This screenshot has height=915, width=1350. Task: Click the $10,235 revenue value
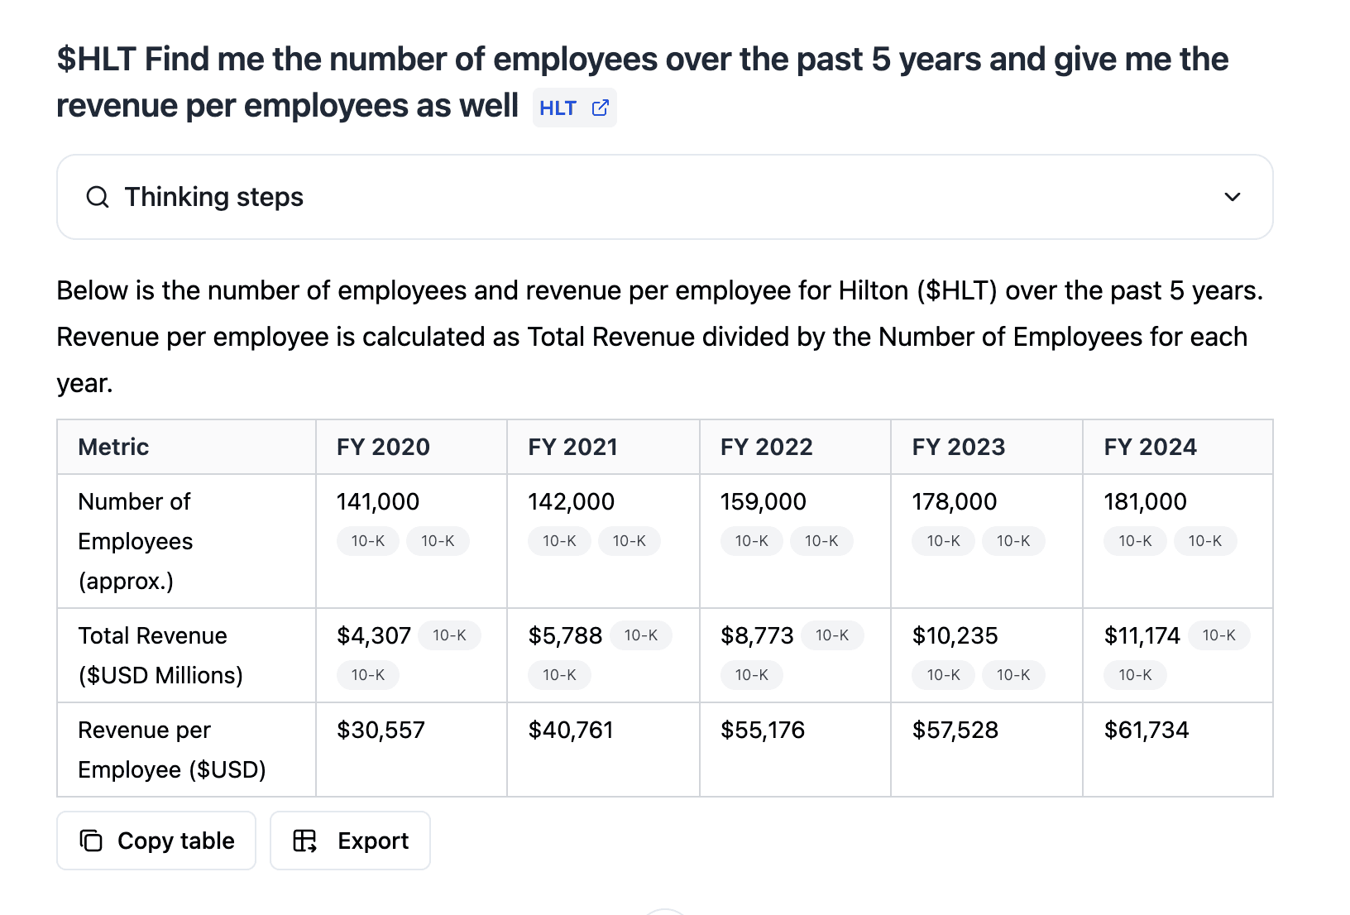(955, 635)
